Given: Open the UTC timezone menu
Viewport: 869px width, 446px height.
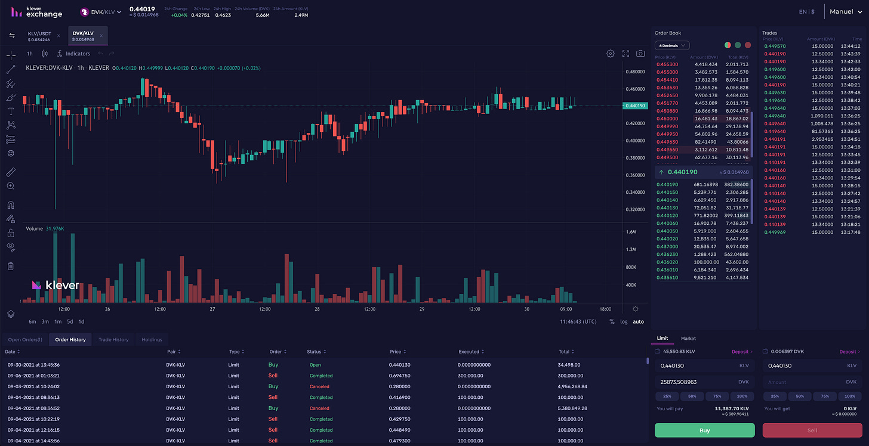Looking at the screenshot, I should (578, 322).
